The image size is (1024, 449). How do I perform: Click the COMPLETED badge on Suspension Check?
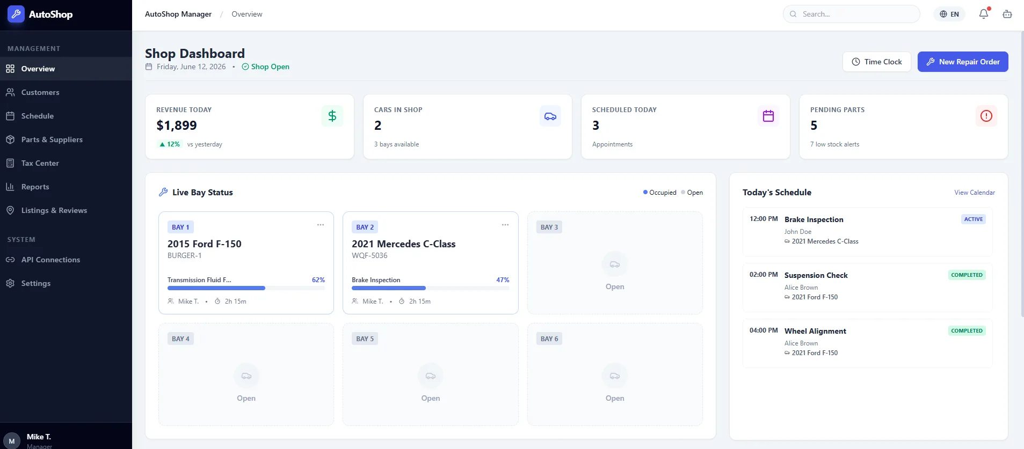point(967,275)
